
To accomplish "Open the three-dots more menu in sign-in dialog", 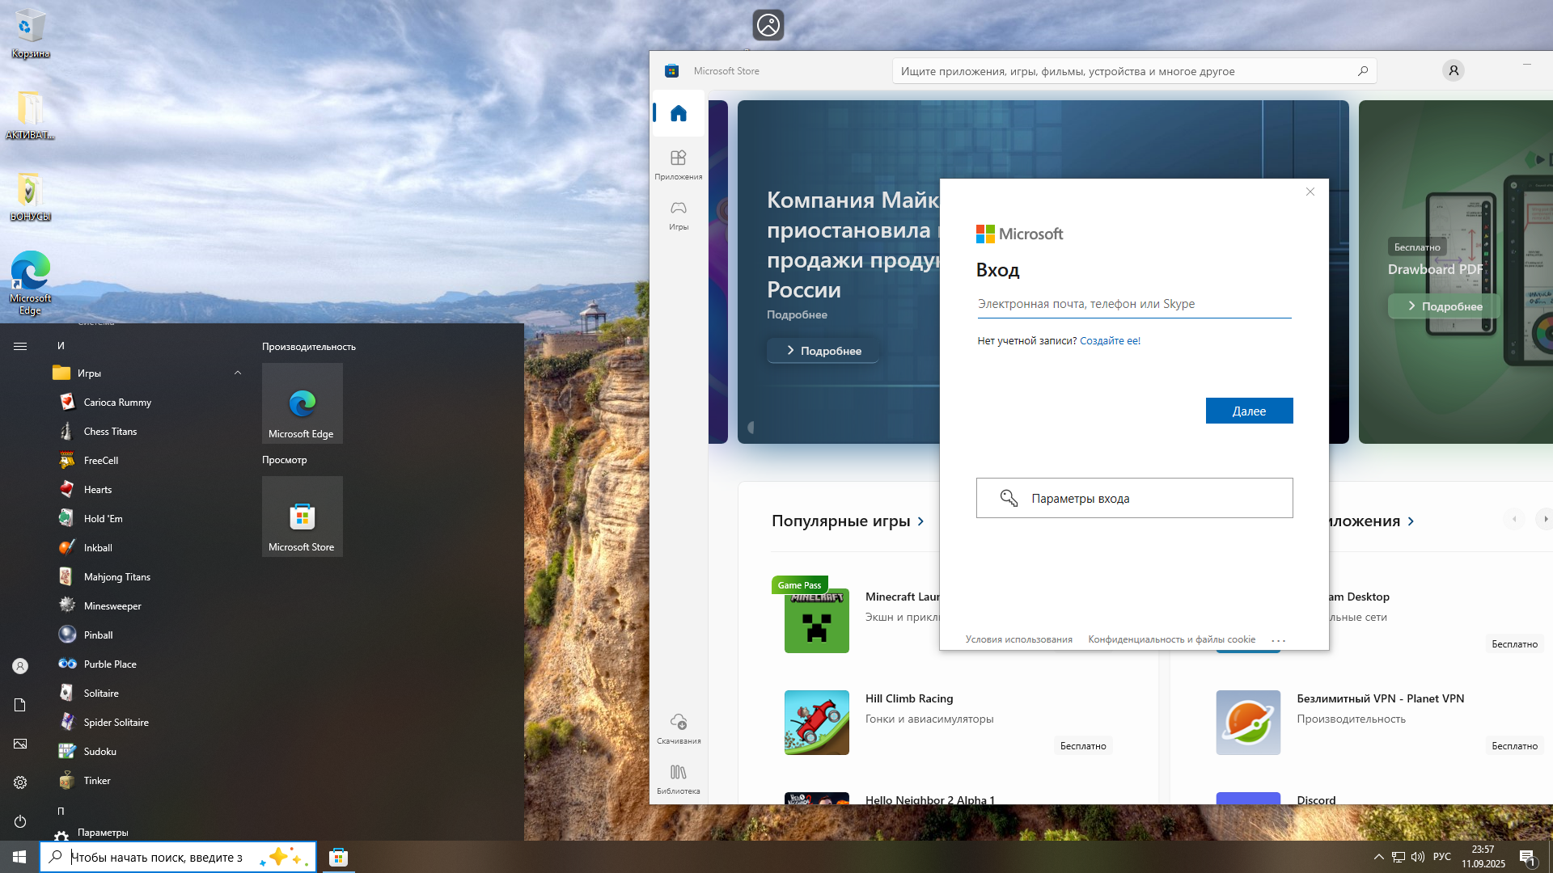I will tap(1278, 640).
